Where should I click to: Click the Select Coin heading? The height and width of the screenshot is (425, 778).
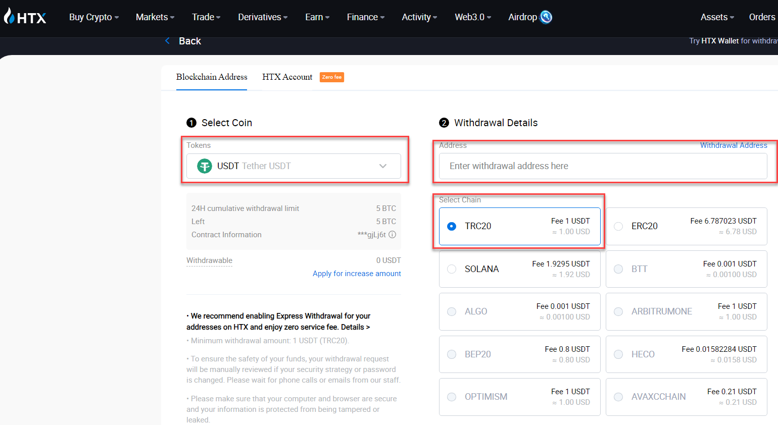(227, 123)
